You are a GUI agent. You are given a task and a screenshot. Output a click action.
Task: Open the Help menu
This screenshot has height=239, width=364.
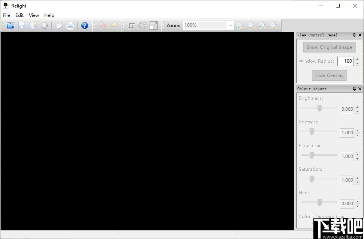[x=49, y=15]
